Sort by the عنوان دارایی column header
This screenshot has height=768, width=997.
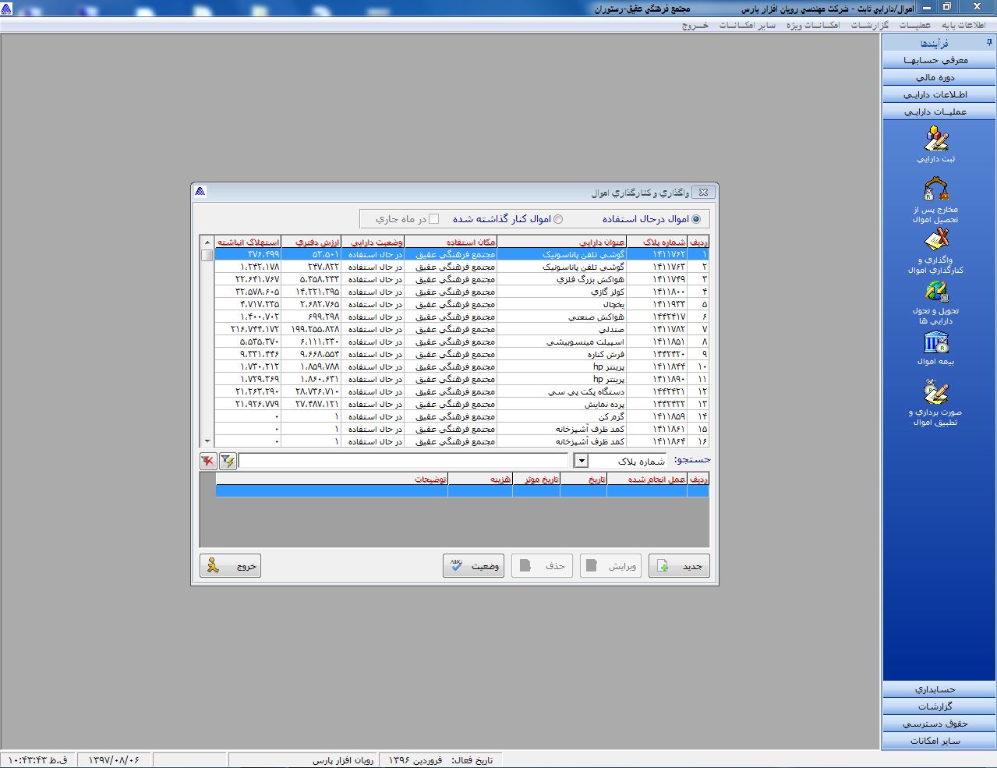click(562, 242)
